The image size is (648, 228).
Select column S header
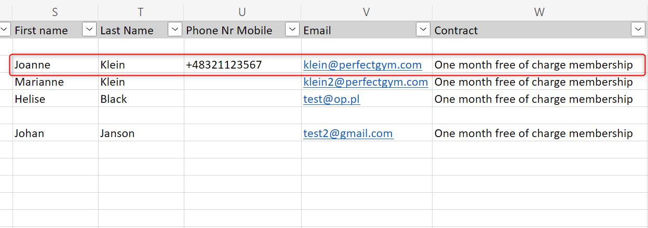click(x=55, y=11)
